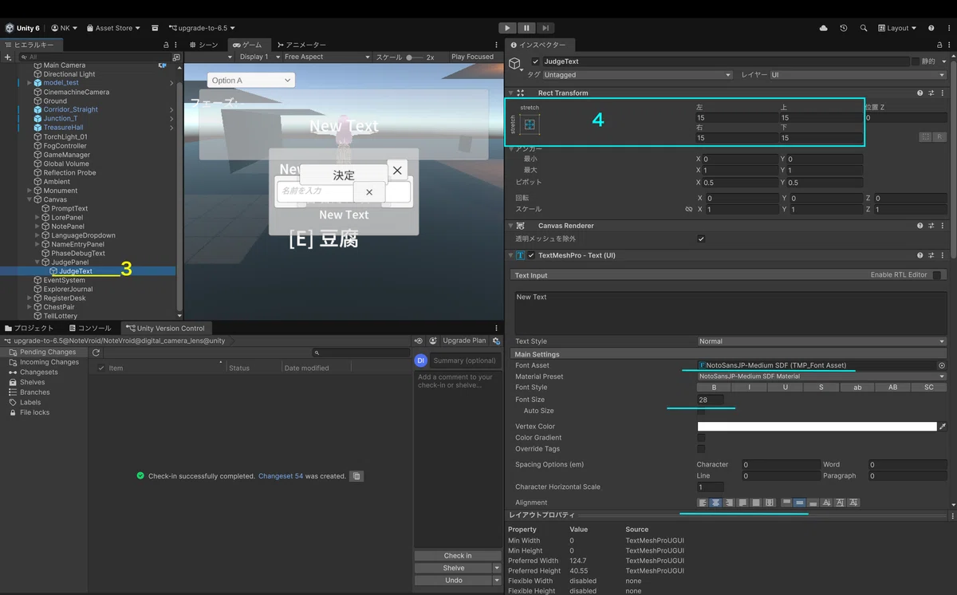
Task: Open the タグ Untagged dropdown
Action: point(638,75)
